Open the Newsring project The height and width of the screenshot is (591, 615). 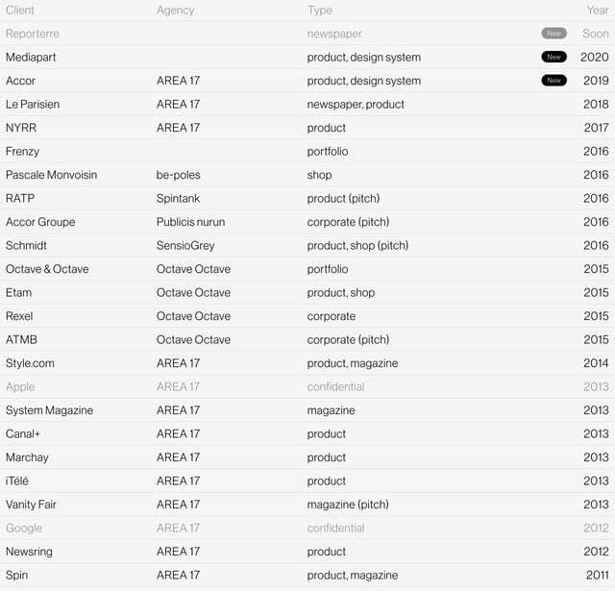[x=30, y=552]
